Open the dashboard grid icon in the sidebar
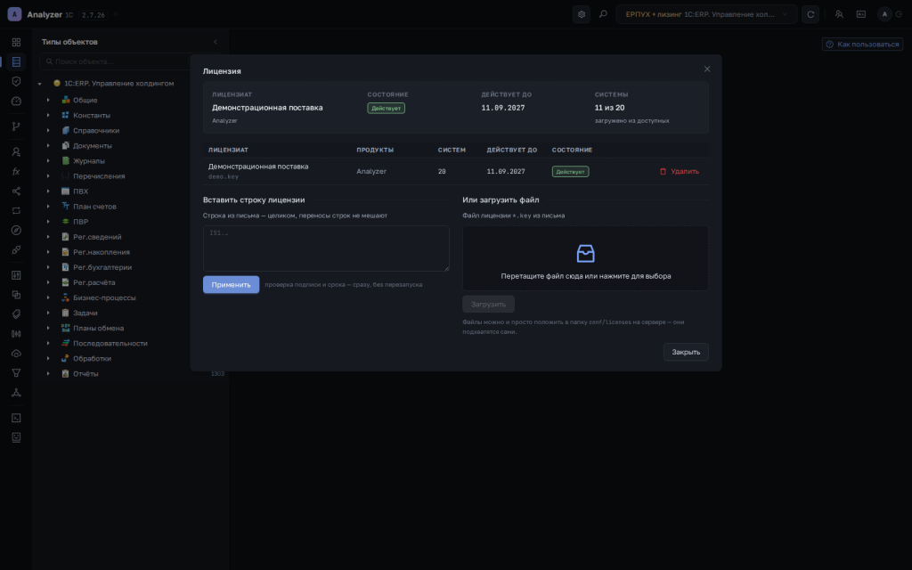Image resolution: width=912 pixels, height=570 pixels. tap(16, 43)
